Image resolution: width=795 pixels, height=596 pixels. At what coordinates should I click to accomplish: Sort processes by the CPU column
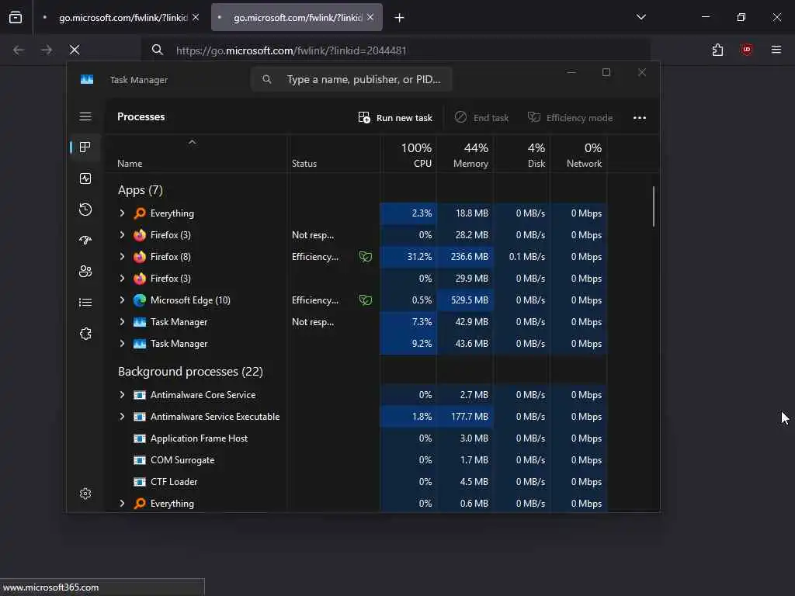click(x=408, y=154)
